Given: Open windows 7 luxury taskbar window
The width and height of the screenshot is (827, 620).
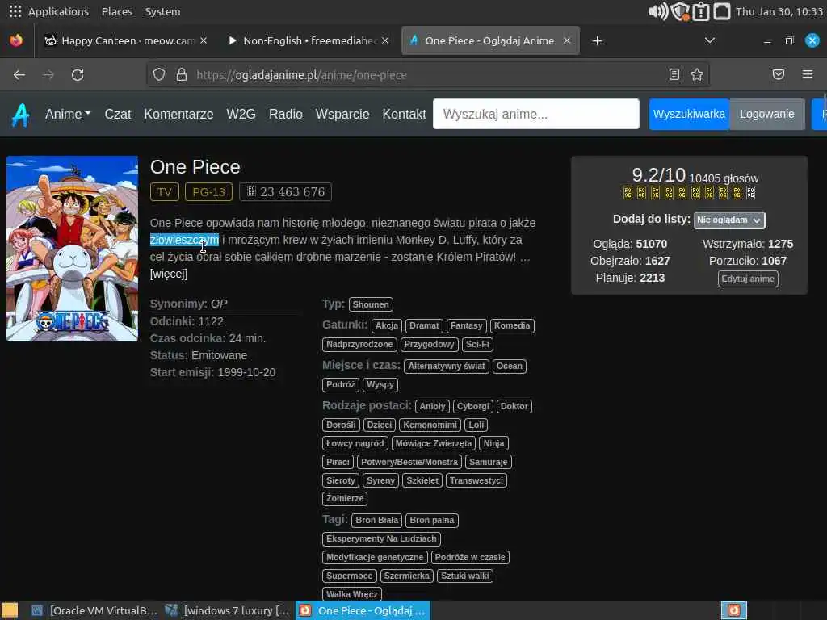Looking at the screenshot, I should (x=228, y=610).
